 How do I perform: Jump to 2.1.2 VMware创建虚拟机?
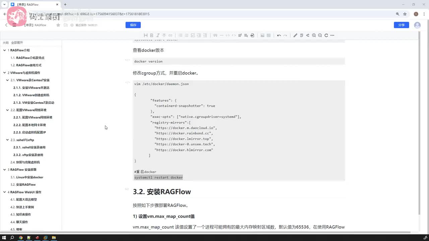point(31,95)
